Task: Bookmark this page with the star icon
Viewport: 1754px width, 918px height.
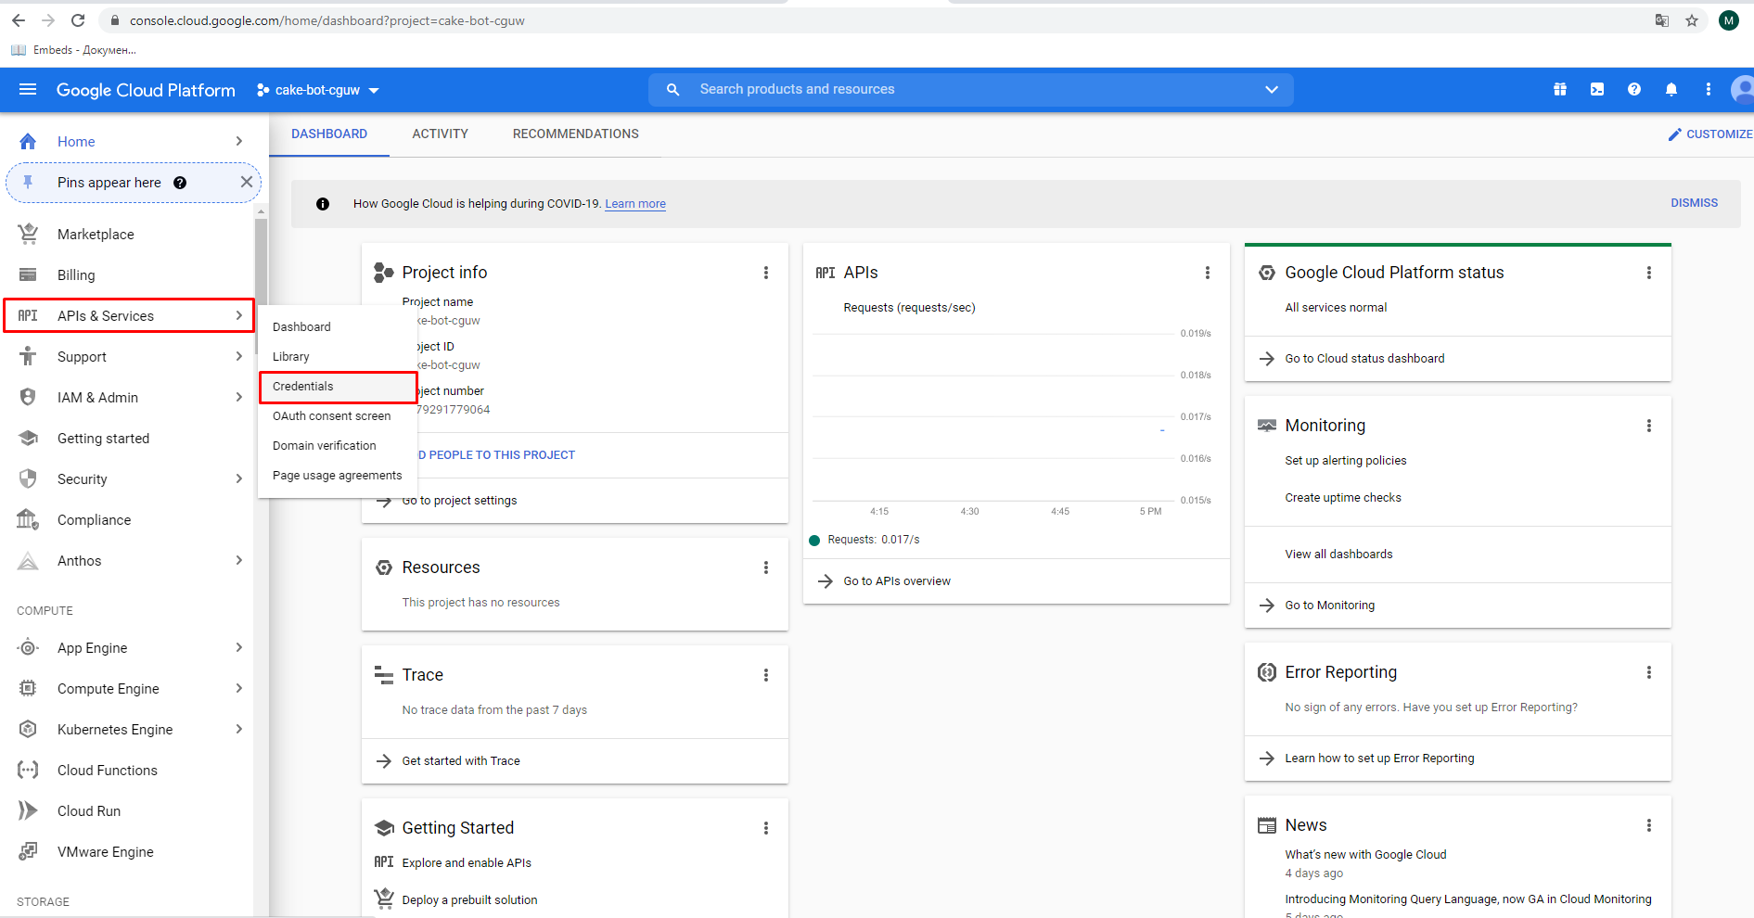Action: (1692, 20)
